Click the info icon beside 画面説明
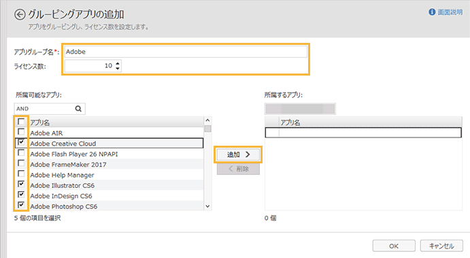This screenshot has height=258, width=470. (432, 12)
